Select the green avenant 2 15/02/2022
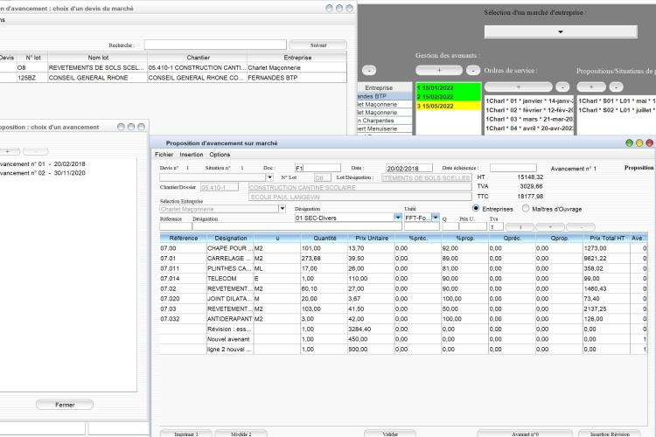Image resolution: width=656 pixels, height=437 pixels. pyautogui.click(x=449, y=97)
